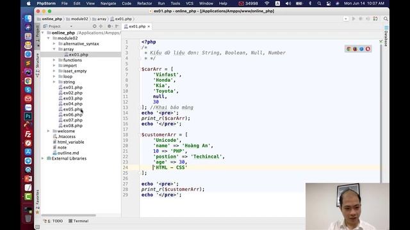Toggle the 1: Project side tab
Viewport: 410px width, 230px height.
[x=37, y=36]
